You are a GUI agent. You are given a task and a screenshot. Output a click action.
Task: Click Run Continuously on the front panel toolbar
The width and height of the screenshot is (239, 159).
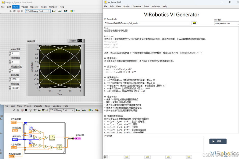[x=14, y=11]
